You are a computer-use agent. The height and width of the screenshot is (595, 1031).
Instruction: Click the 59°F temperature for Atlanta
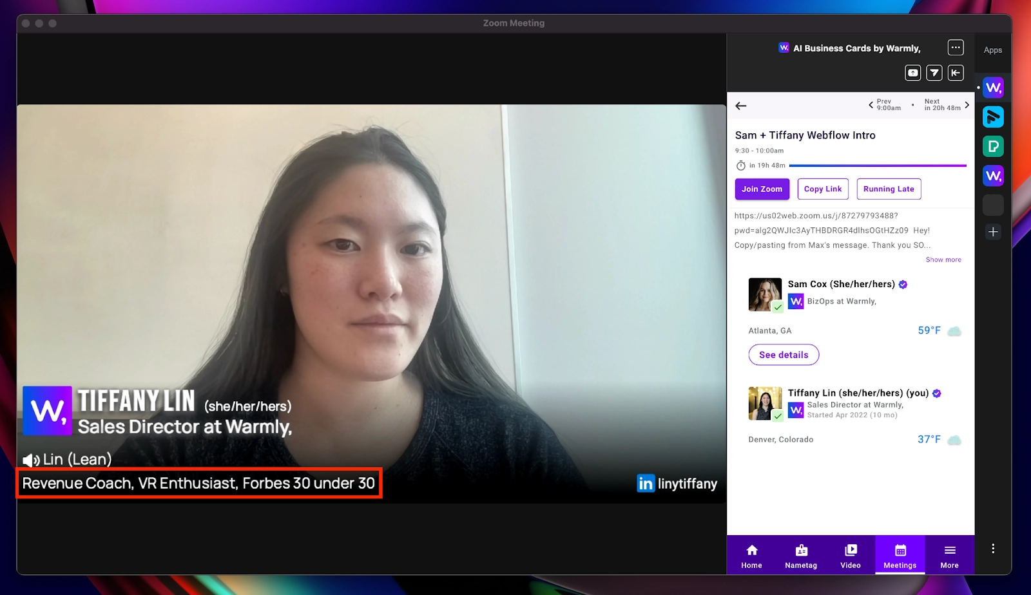point(929,330)
